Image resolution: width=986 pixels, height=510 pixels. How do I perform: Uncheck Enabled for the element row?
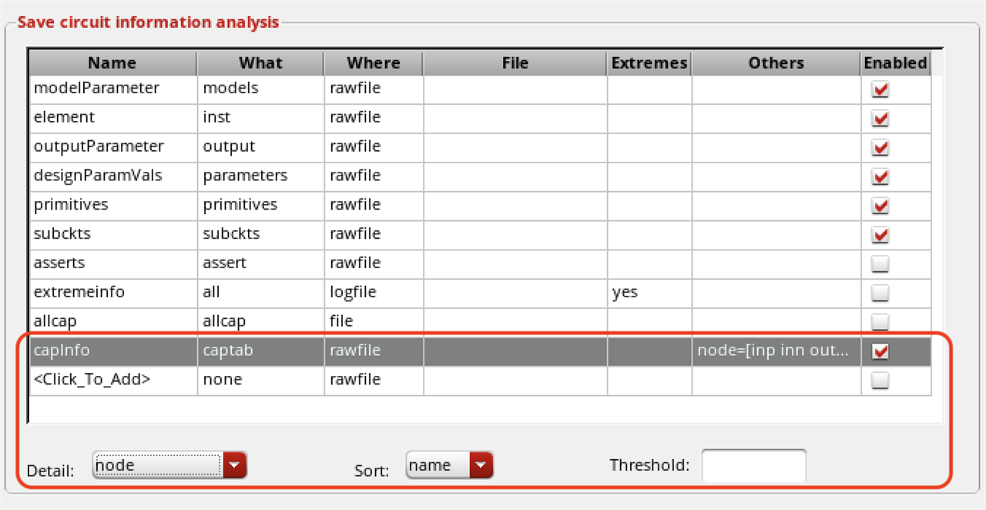tap(880, 119)
